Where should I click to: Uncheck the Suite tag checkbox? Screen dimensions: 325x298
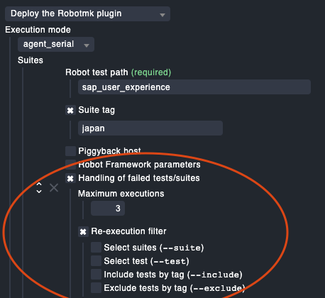pos(70,110)
